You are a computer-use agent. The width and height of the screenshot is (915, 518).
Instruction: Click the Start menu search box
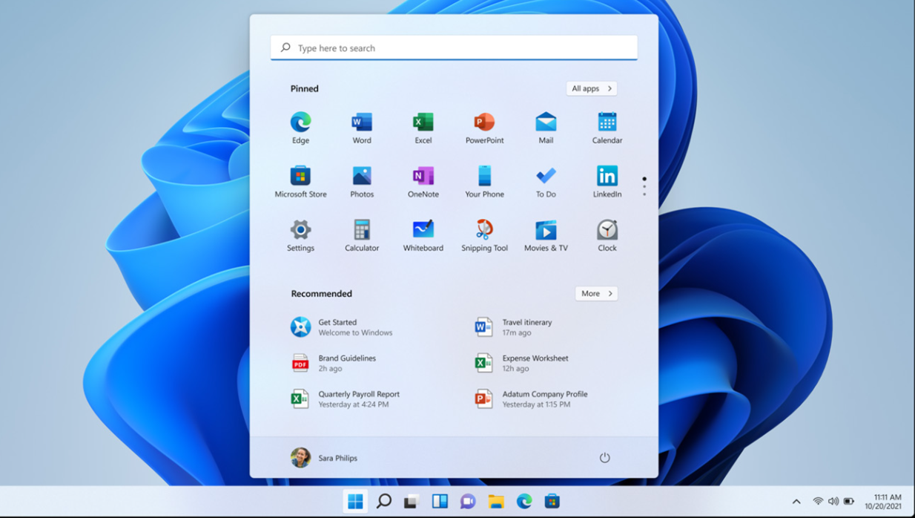point(454,47)
